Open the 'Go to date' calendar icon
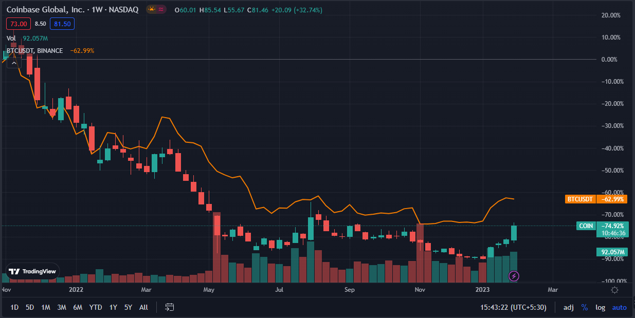The image size is (635, 318). click(169, 307)
